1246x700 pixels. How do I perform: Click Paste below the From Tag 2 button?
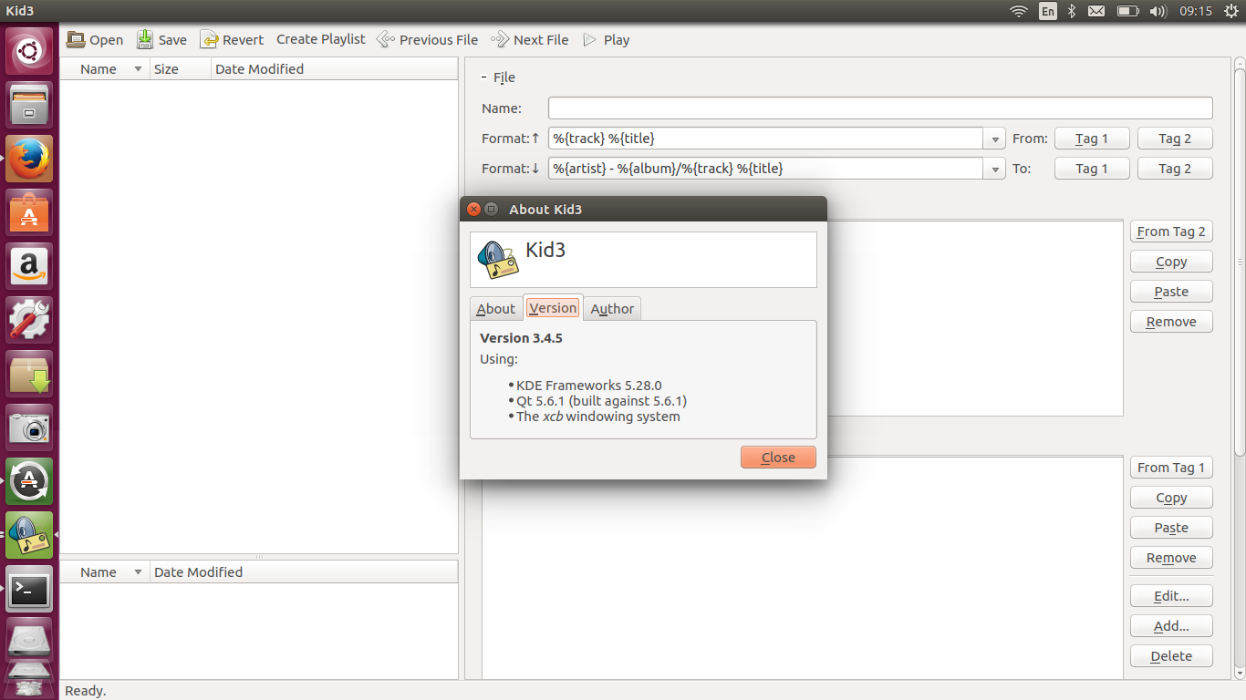click(1171, 292)
